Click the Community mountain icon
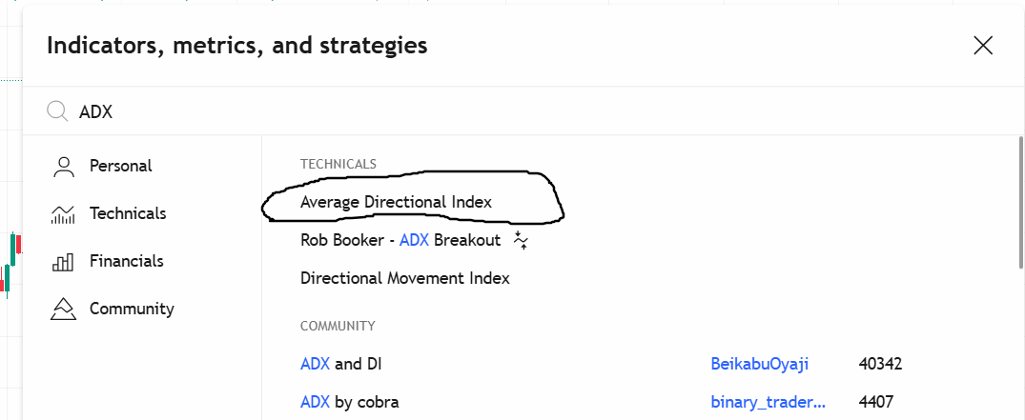Viewport: 1025px width, 420px height. [64, 309]
